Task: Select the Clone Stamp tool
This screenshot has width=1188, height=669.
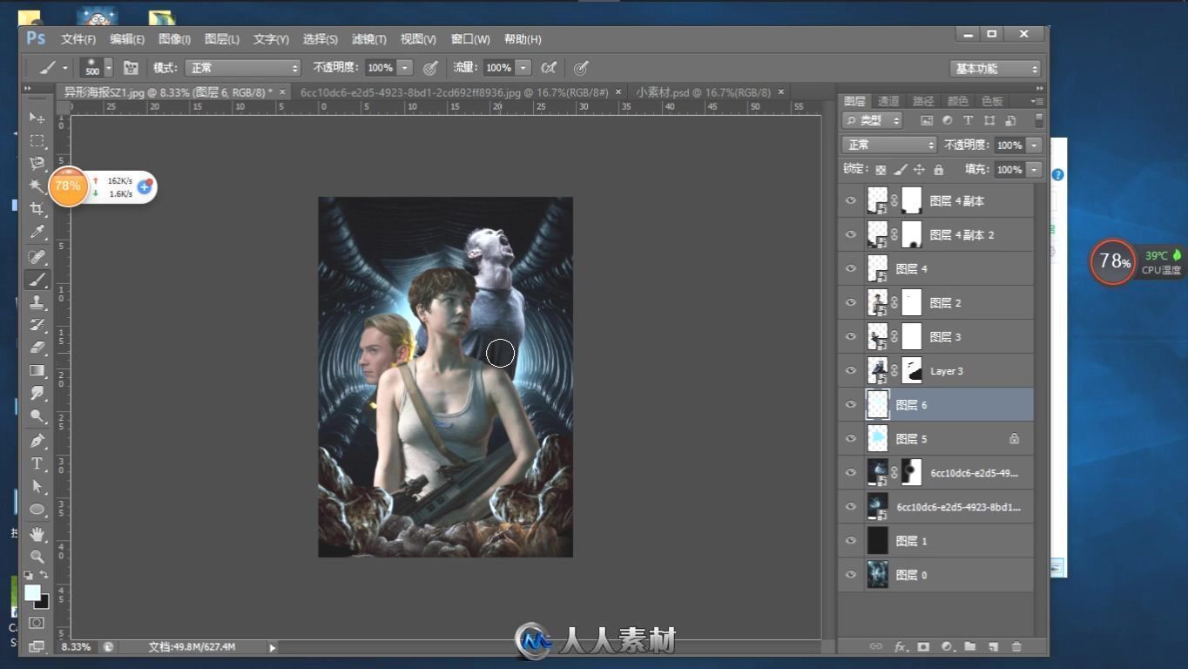Action: [37, 302]
